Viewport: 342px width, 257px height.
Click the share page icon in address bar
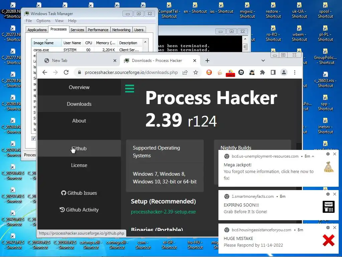(x=185, y=72)
